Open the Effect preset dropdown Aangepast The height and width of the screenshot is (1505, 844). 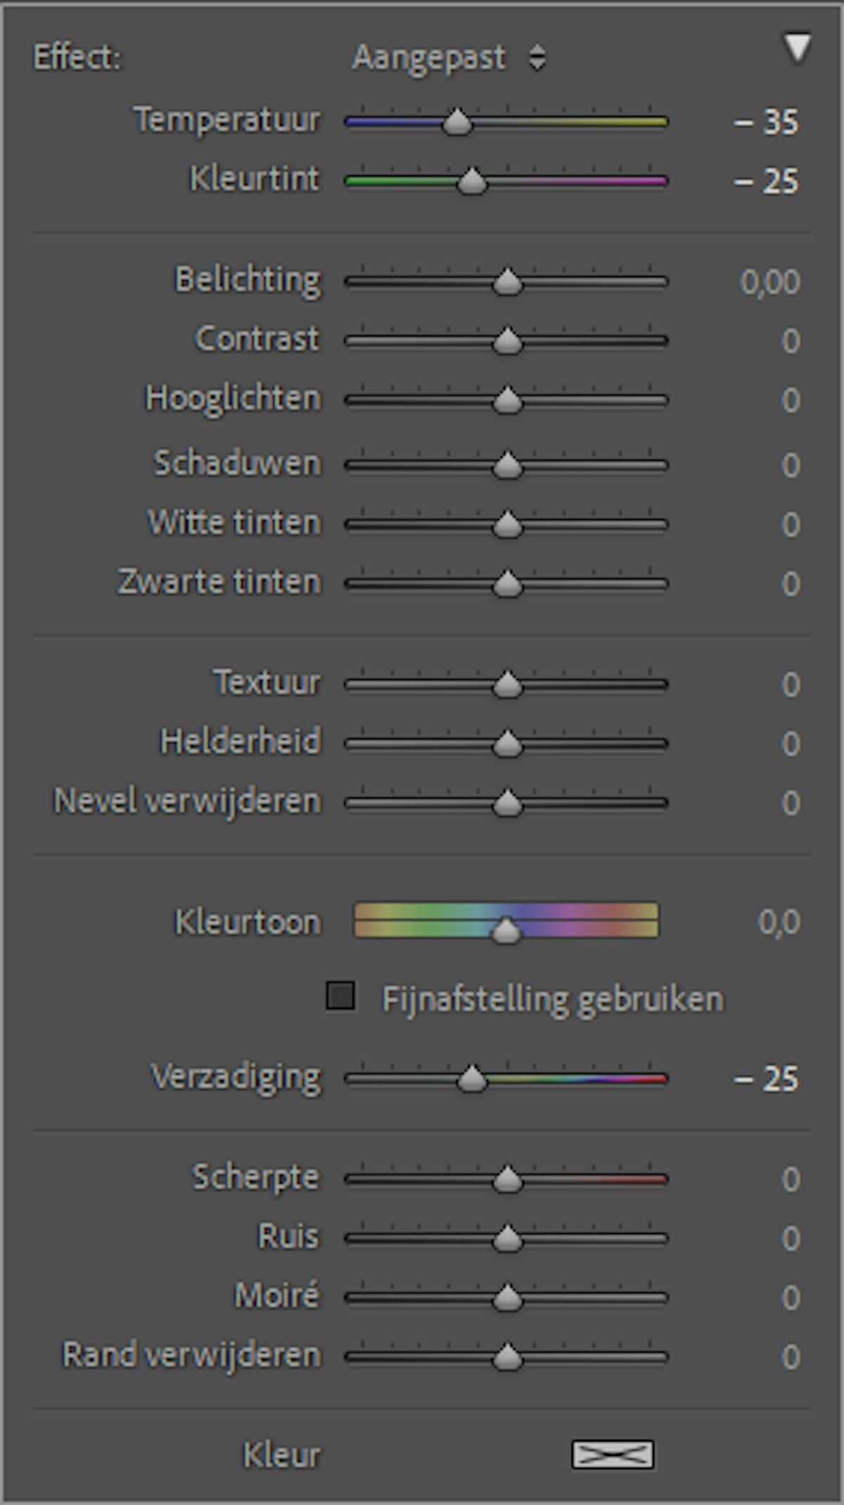pyautogui.click(x=449, y=58)
